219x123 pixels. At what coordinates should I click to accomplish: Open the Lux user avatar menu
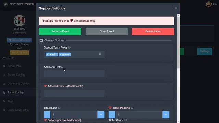[x=209, y=4]
